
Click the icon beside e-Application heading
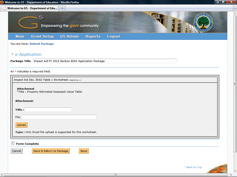[x=12, y=54]
